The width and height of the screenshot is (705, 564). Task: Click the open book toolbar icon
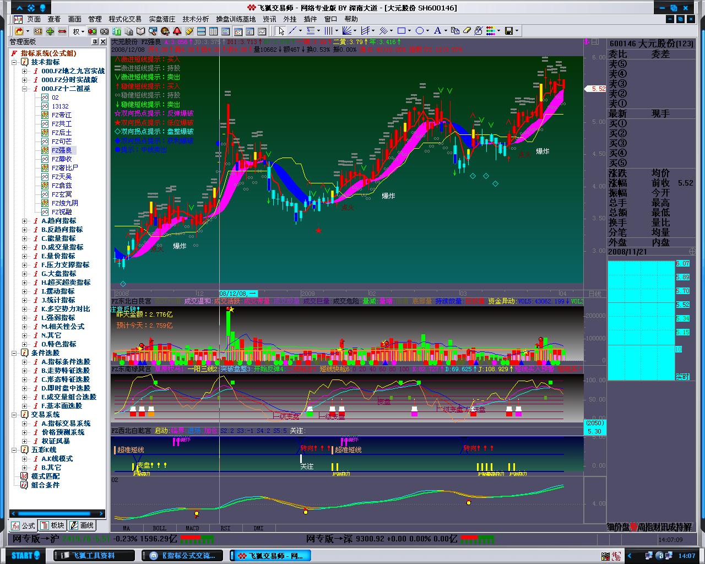[x=141, y=31]
